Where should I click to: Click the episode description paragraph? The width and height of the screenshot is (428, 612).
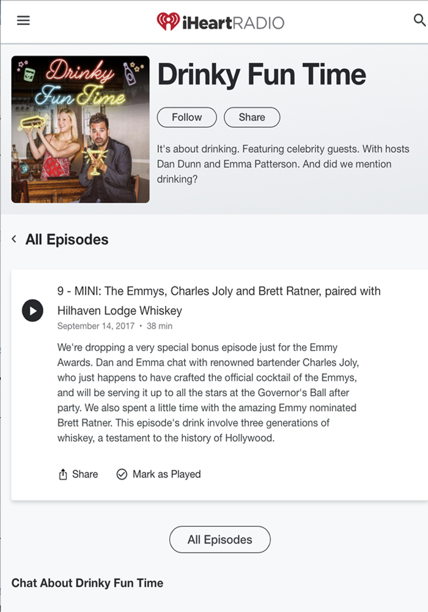208,393
